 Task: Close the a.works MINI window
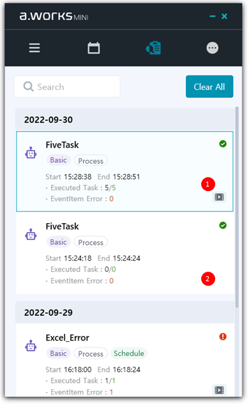(x=224, y=16)
